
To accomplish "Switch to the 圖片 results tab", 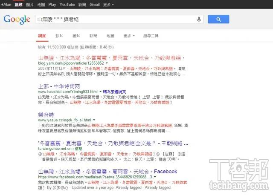I will tap(76, 36).
